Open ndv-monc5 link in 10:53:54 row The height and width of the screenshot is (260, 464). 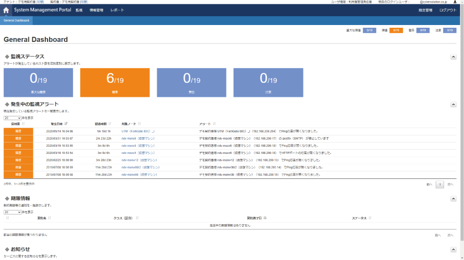[138, 153]
